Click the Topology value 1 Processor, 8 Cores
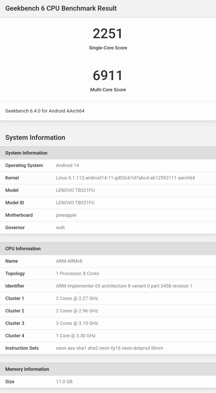Screen dimensions: 216x393 (78, 273)
